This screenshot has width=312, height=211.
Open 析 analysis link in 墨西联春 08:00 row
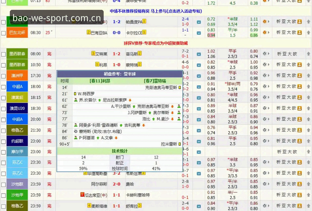point(279,54)
